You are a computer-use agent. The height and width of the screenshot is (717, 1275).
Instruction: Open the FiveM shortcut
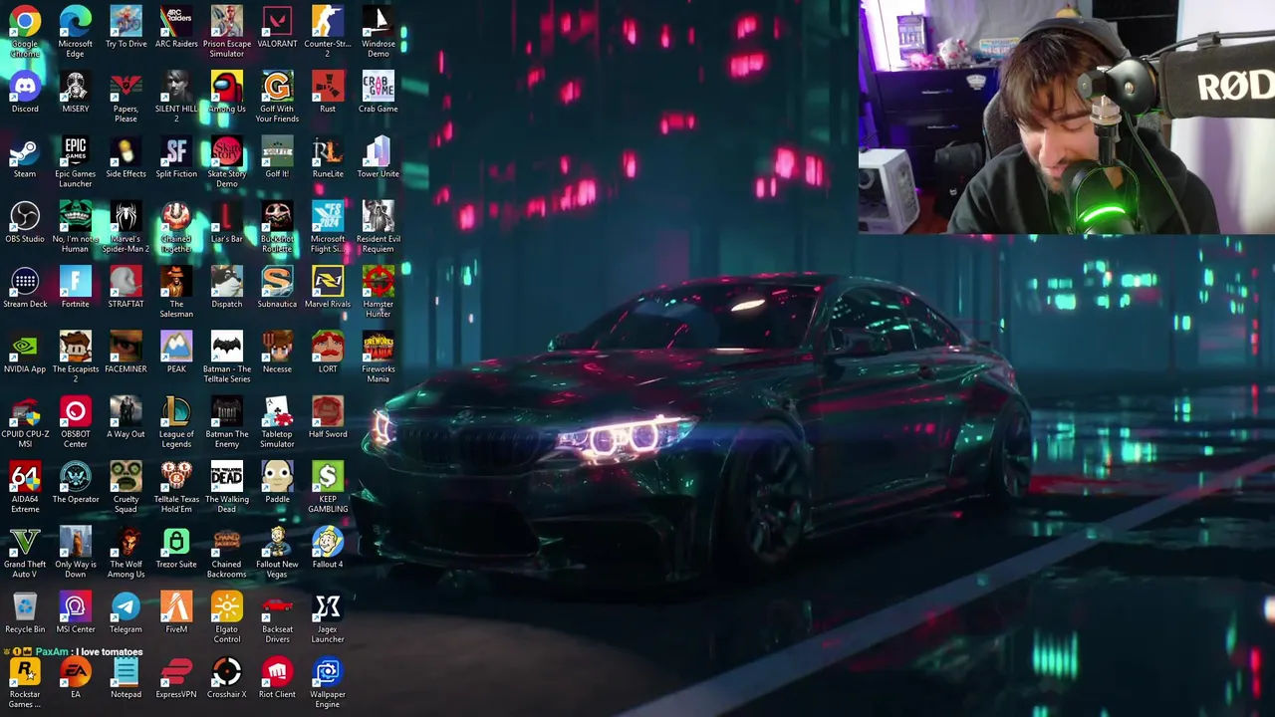176,606
